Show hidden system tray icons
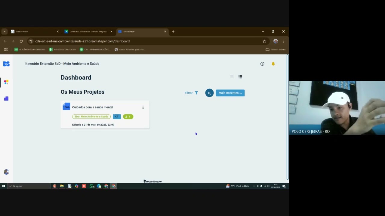Viewport: 385px width, 216px height. click(254, 186)
